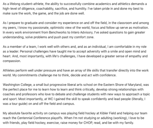Click 'Washington College' at start of fifth paragraph
The width and height of the screenshot is (153, 128).
(x=18, y=85)
